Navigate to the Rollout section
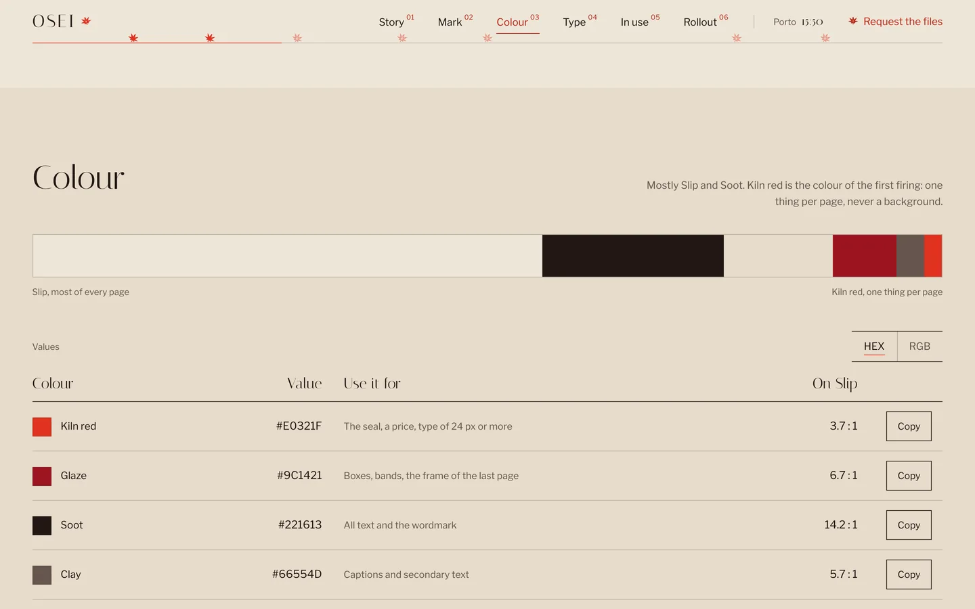 (x=706, y=22)
